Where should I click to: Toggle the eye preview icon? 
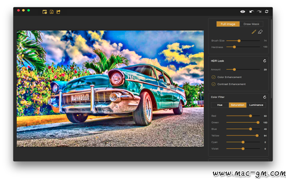[243, 11]
